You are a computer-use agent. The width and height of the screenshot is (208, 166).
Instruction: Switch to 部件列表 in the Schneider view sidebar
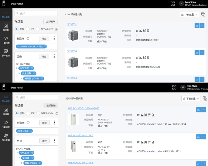(x=5, y=14)
